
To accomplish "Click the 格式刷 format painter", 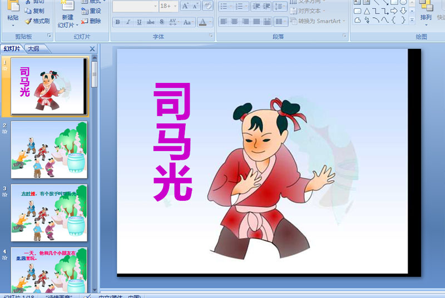I will tap(37, 21).
